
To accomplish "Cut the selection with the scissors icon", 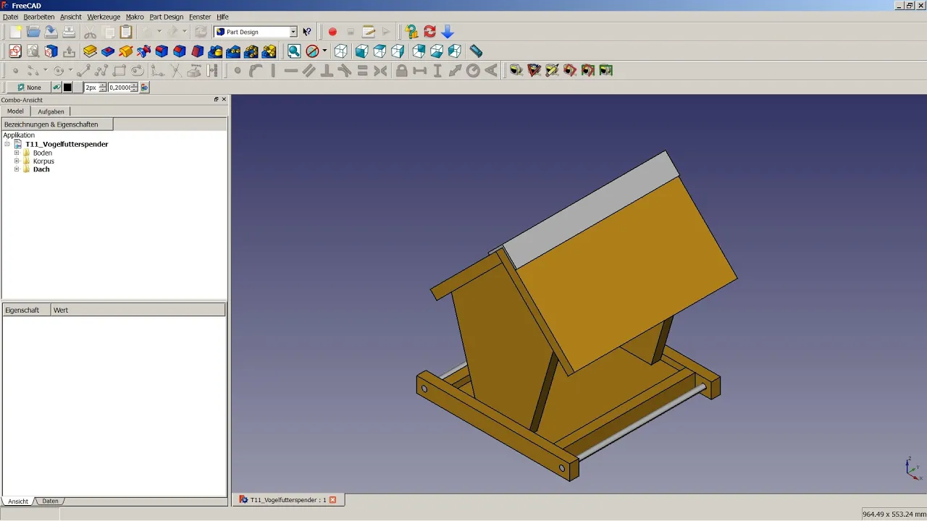I will coord(91,32).
